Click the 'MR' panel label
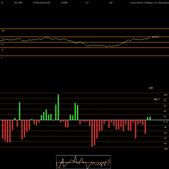This screenshot has width=169, height=169. coord(151,88)
